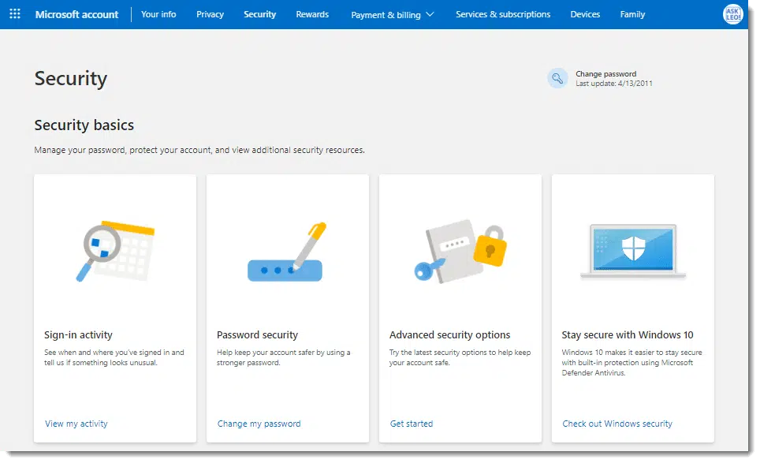Click 'Help keep your account safer' description

pyautogui.click(x=283, y=357)
